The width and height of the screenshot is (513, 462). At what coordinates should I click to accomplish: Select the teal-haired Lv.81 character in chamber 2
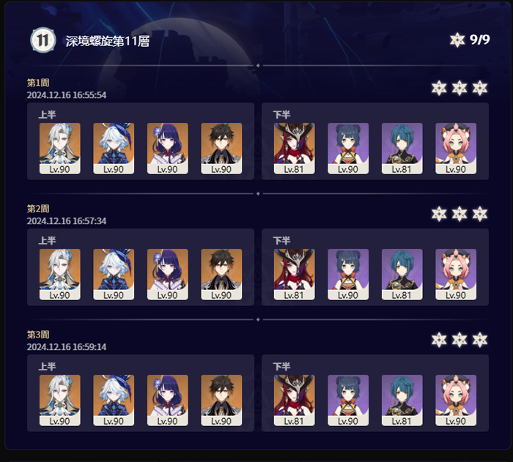(402, 275)
